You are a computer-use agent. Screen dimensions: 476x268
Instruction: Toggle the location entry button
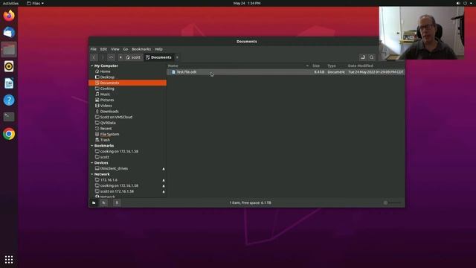(x=363, y=57)
